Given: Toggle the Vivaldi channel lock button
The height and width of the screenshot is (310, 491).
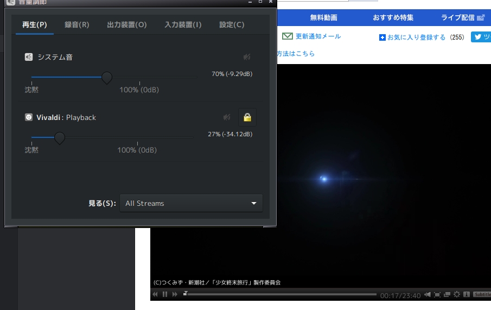Looking at the screenshot, I should (x=247, y=117).
